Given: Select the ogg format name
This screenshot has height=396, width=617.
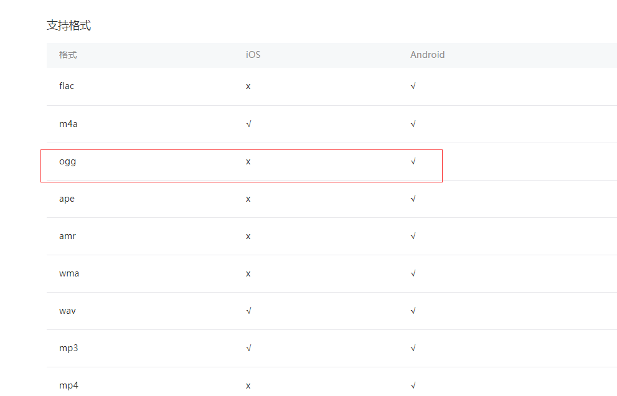Looking at the screenshot, I should tap(67, 162).
